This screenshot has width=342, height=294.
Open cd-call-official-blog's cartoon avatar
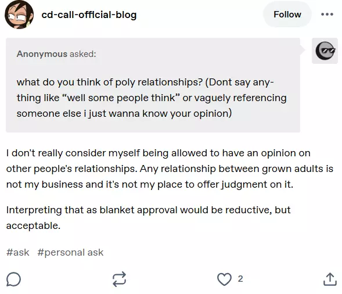[x=19, y=15]
